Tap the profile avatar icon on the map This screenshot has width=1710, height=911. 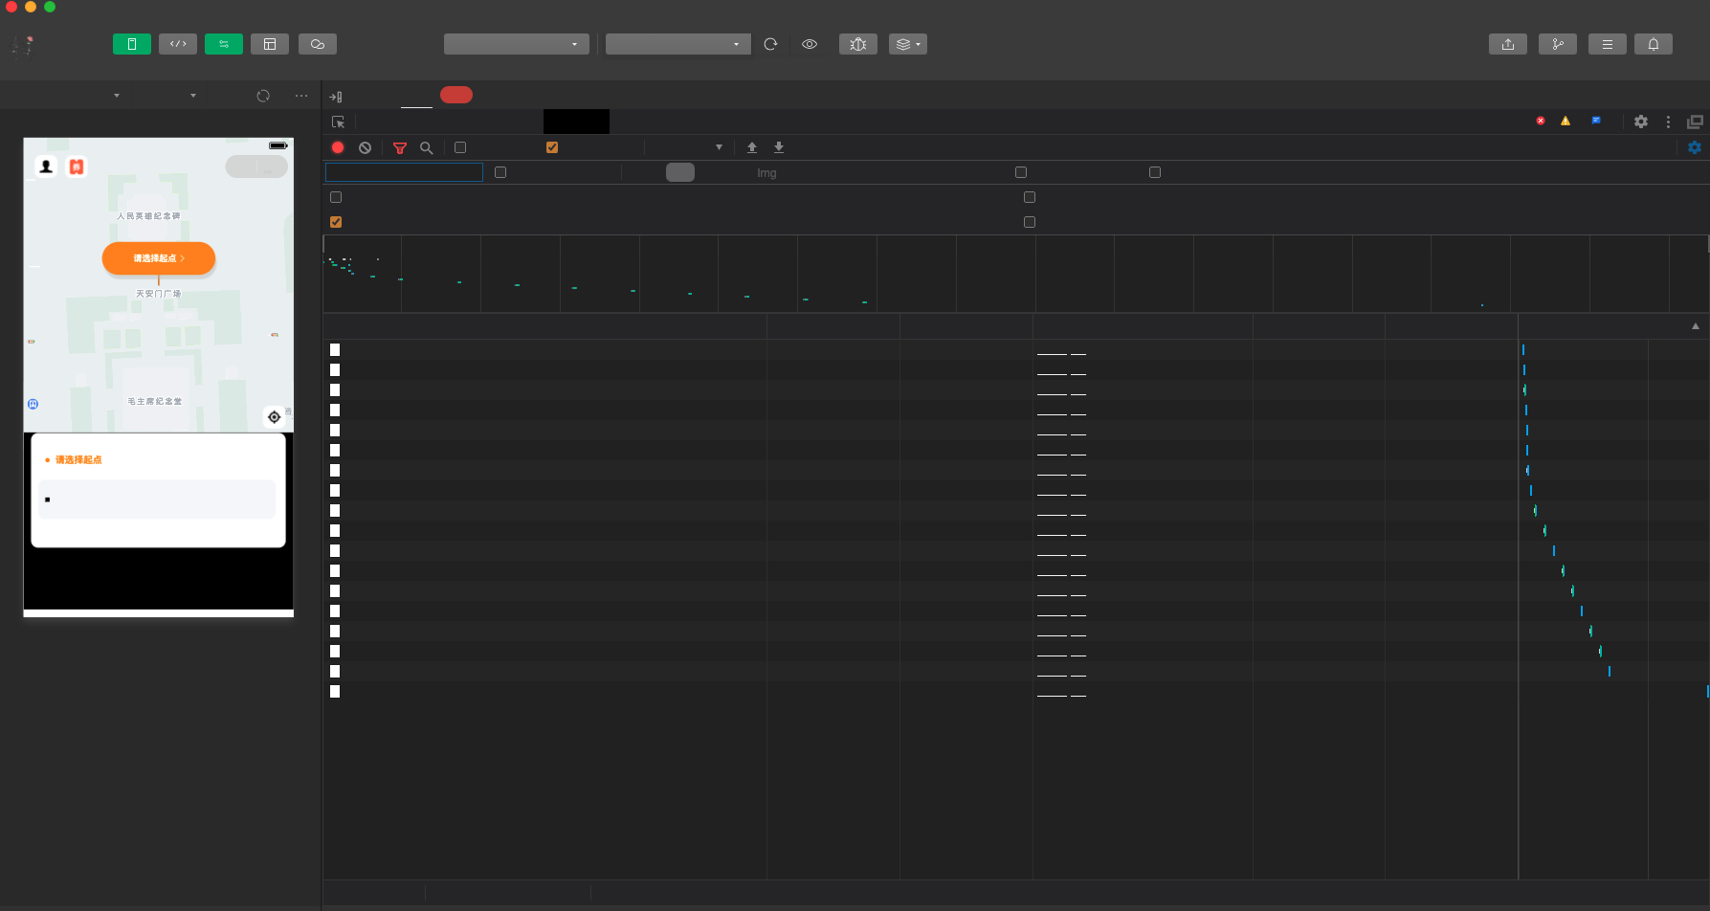pyautogui.click(x=46, y=167)
